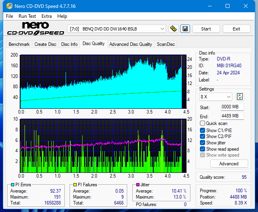Select the Disc Quality tab
The image size is (258, 212).
pos(94,44)
